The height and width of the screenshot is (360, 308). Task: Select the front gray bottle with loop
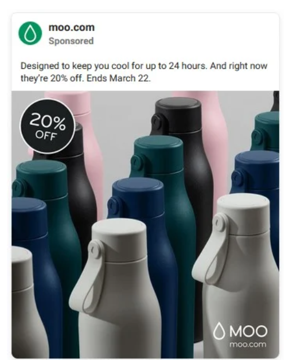[117, 288]
